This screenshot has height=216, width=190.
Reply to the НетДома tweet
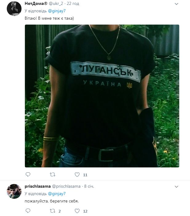coord(28,174)
